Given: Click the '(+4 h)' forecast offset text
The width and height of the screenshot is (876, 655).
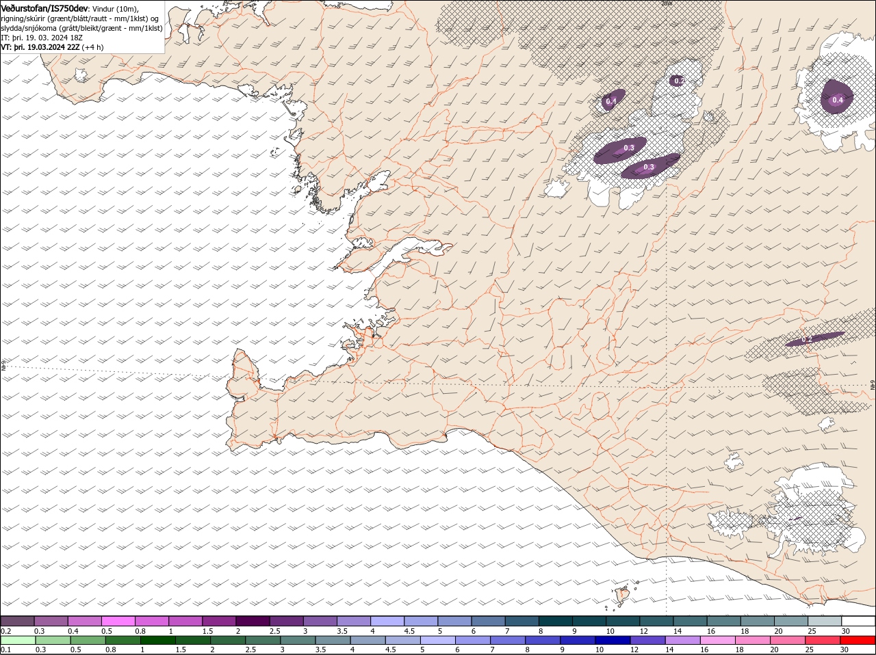Looking at the screenshot, I should (92, 47).
